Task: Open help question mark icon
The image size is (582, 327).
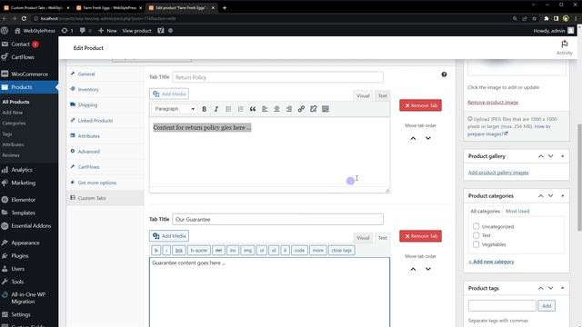Action: (444, 74)
